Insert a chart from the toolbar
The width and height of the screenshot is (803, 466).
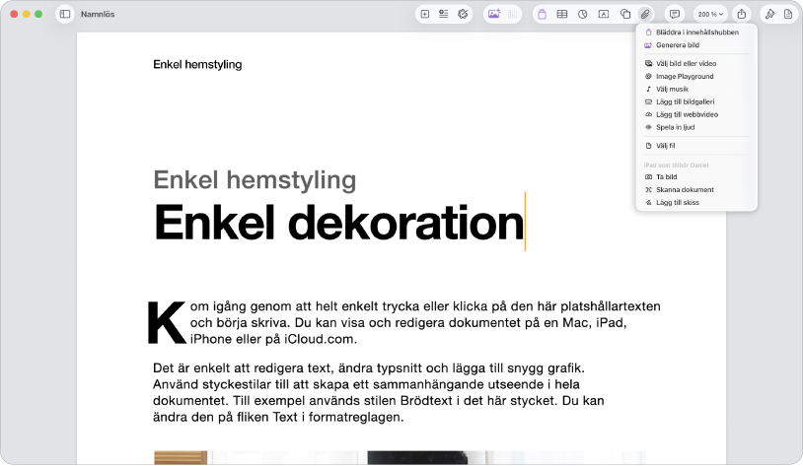tap(583, 15)
